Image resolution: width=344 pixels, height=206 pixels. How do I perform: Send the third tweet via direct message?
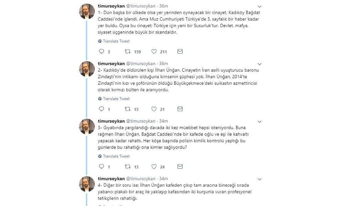tap(180, 167)
